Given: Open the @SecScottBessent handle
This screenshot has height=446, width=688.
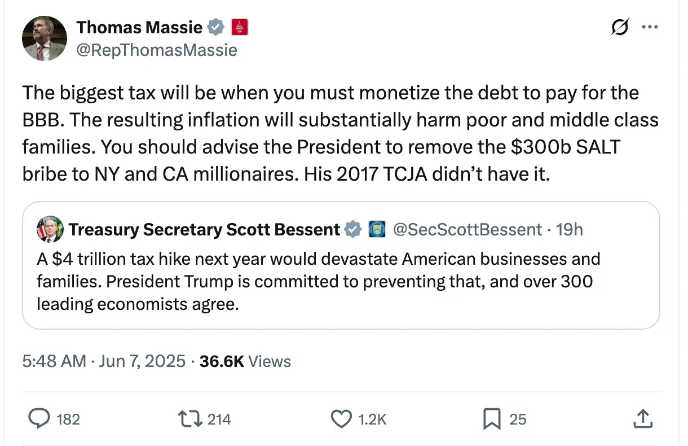Looking at the screenshot, I should click(x=467, y=230).
